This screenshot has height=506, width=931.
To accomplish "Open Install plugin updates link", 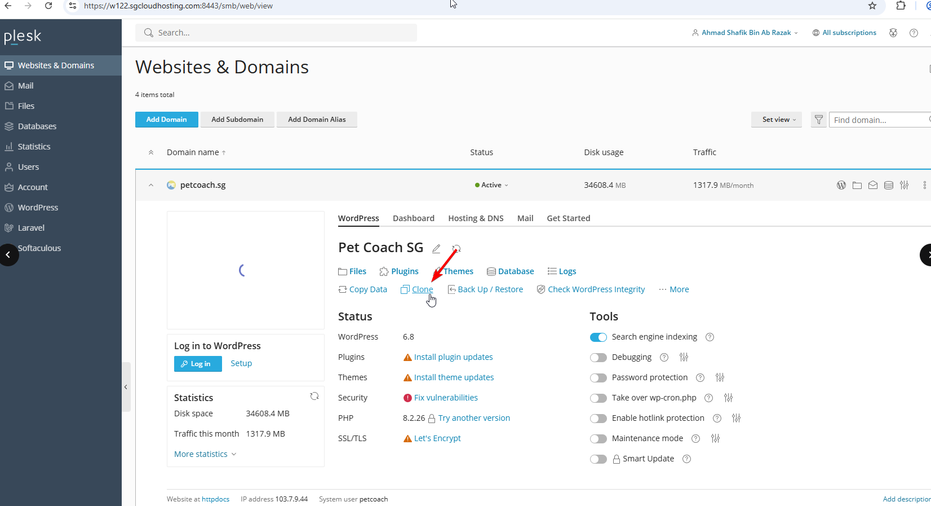I will (453, 357).
